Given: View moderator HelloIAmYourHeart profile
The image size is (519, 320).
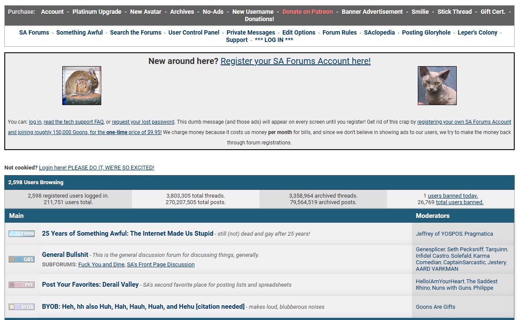Looking at the screenshot, I should click(x=439, y=282).
